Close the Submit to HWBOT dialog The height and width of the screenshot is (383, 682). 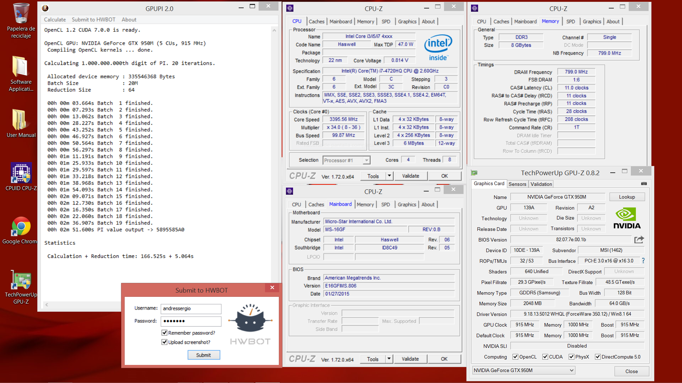(x=272, y=288)
